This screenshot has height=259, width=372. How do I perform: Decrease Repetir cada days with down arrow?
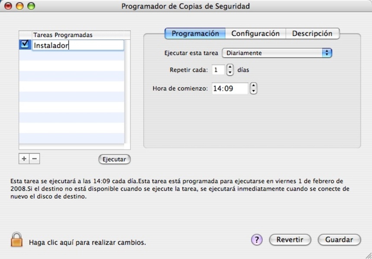click(x=230, y=72)
